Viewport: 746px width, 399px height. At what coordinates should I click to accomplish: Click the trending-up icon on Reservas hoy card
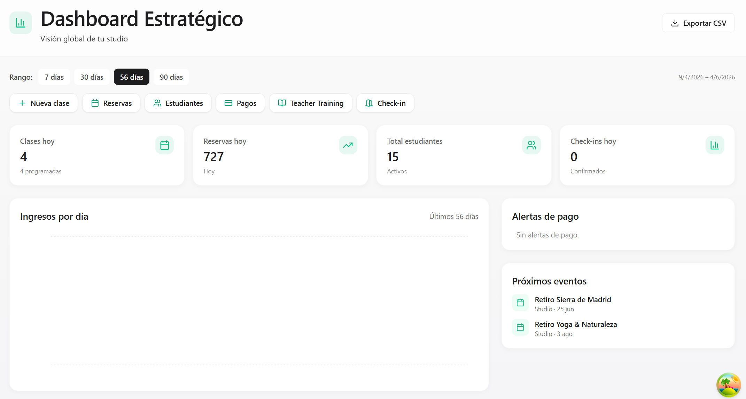(348, 145)
